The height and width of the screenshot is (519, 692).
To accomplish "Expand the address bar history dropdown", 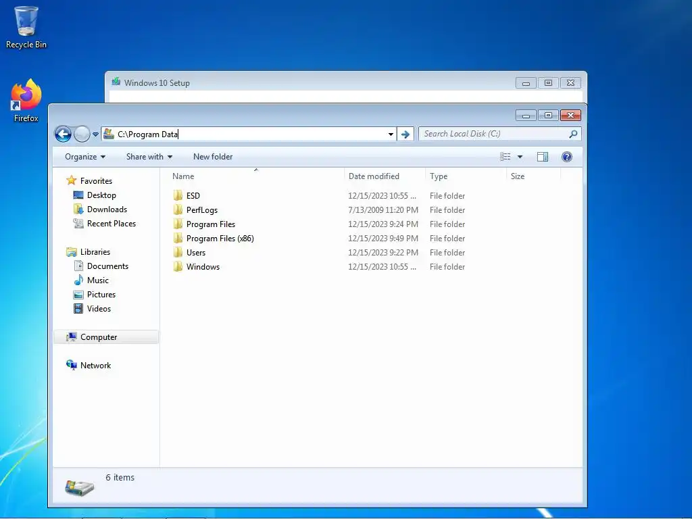I will (x=391, y=134).
